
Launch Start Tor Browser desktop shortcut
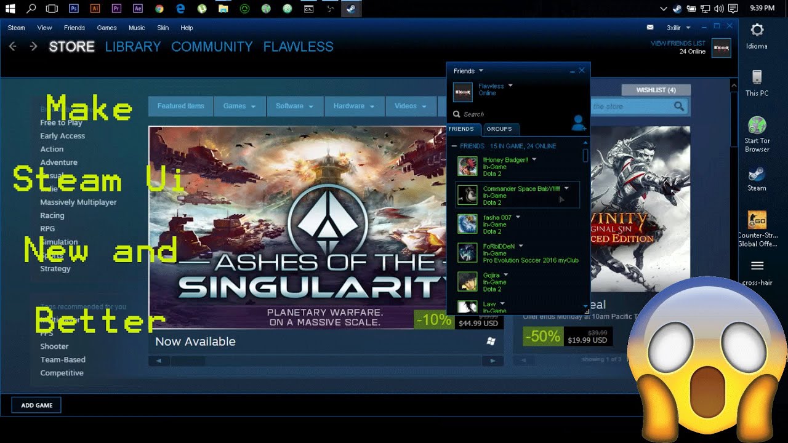[757, 134]
